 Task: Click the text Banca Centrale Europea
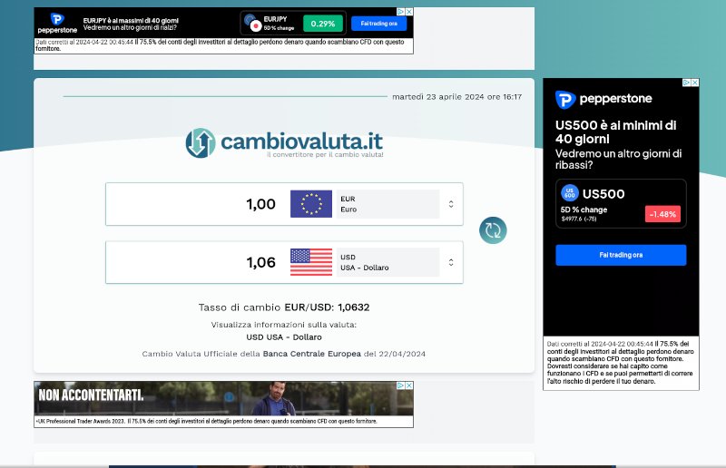coord(311,354)
